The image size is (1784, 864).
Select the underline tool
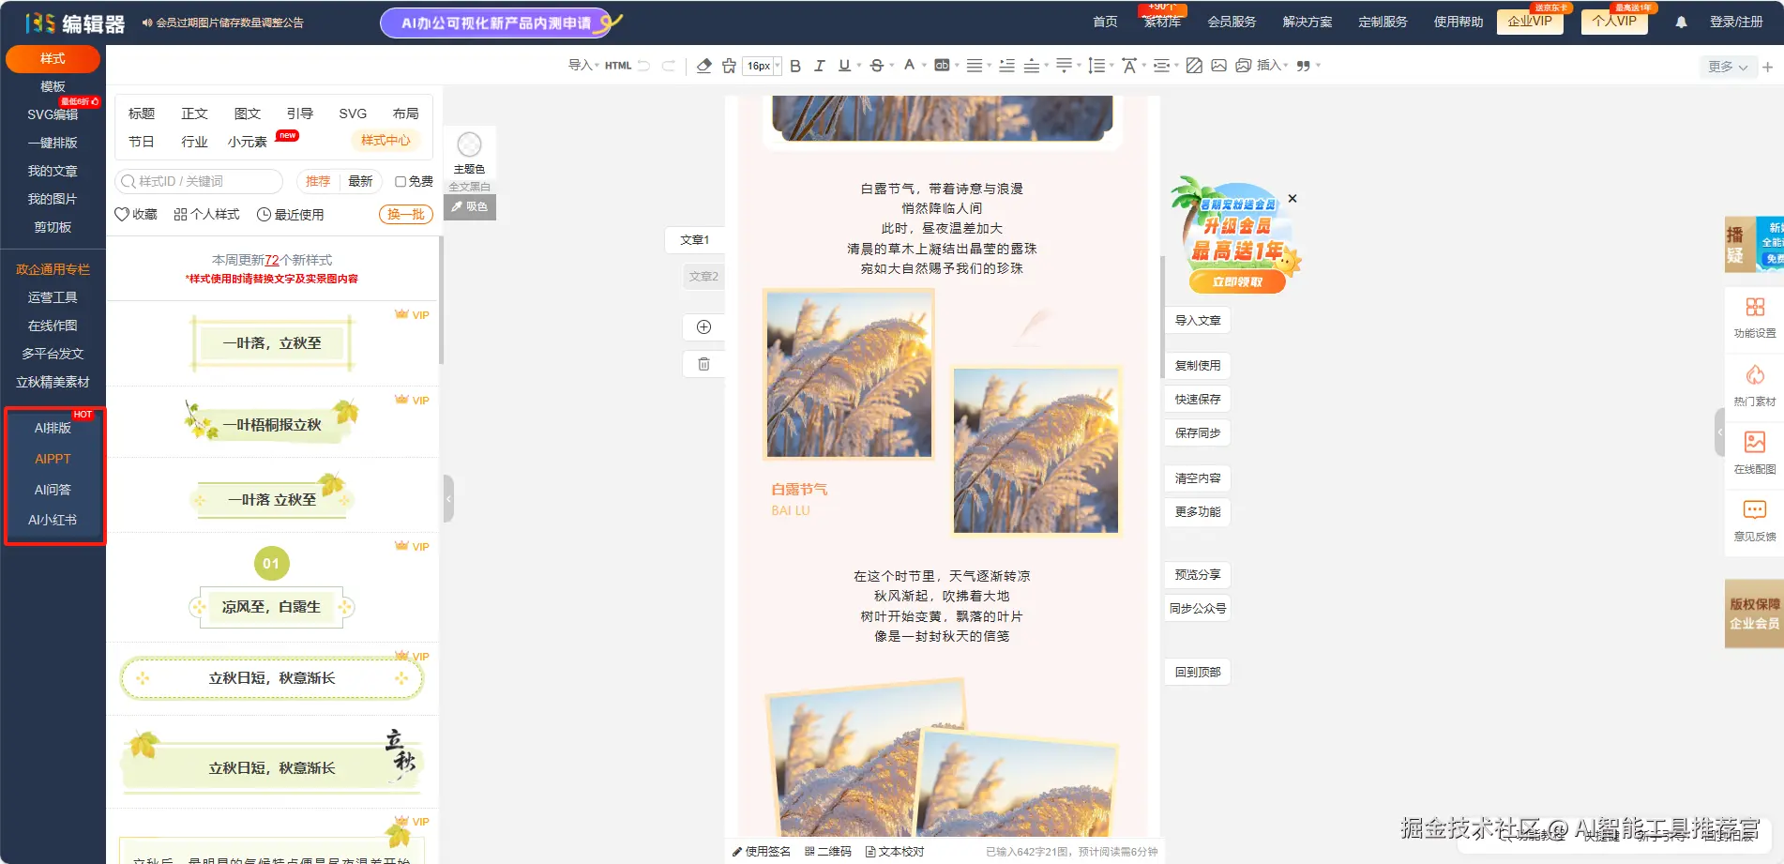(843, 66)
